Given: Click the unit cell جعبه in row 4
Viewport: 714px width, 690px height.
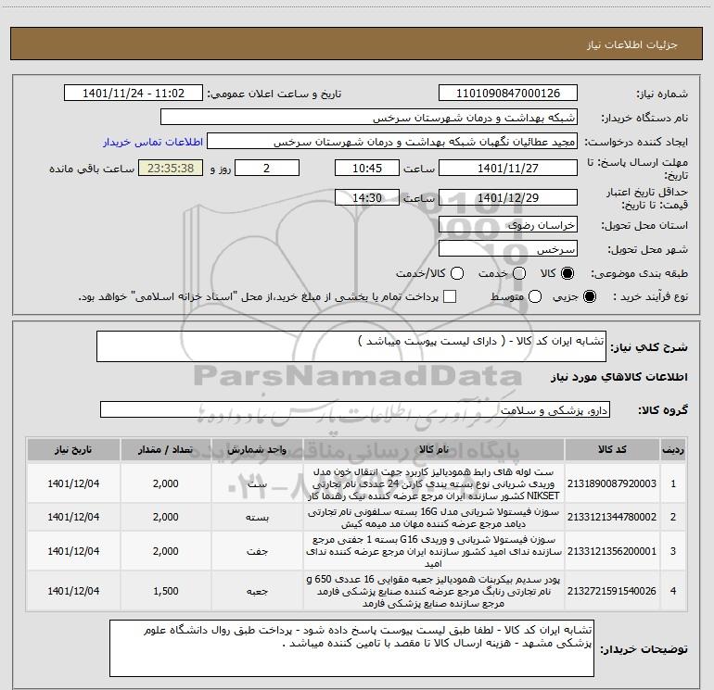Looking at the screenshot, I should point(257,591).
